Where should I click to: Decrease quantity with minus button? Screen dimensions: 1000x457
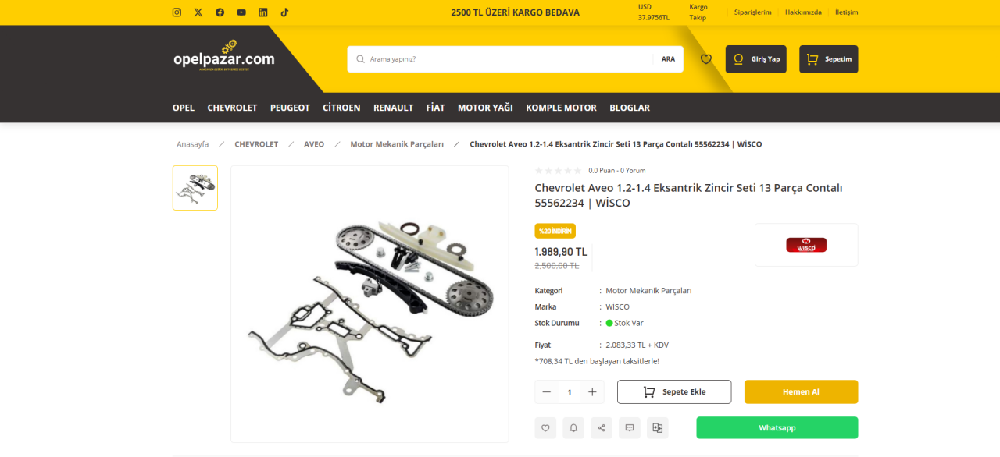(x=546, y=392)
